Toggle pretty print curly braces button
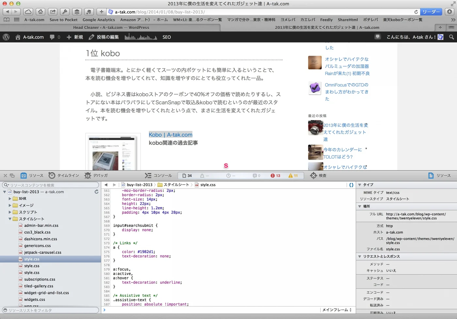The height and width of the screenshot is (319, 457). click(351, 185)
